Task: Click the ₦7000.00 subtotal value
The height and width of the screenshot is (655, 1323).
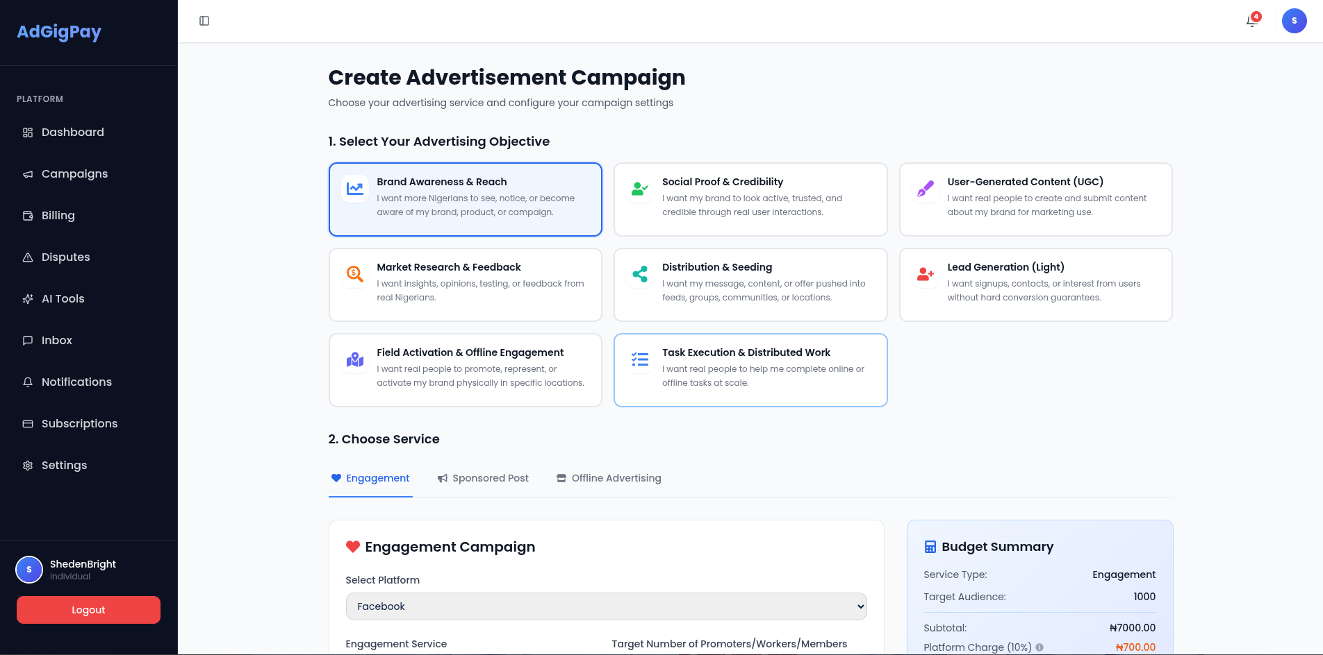Action: pos(1132,628)
